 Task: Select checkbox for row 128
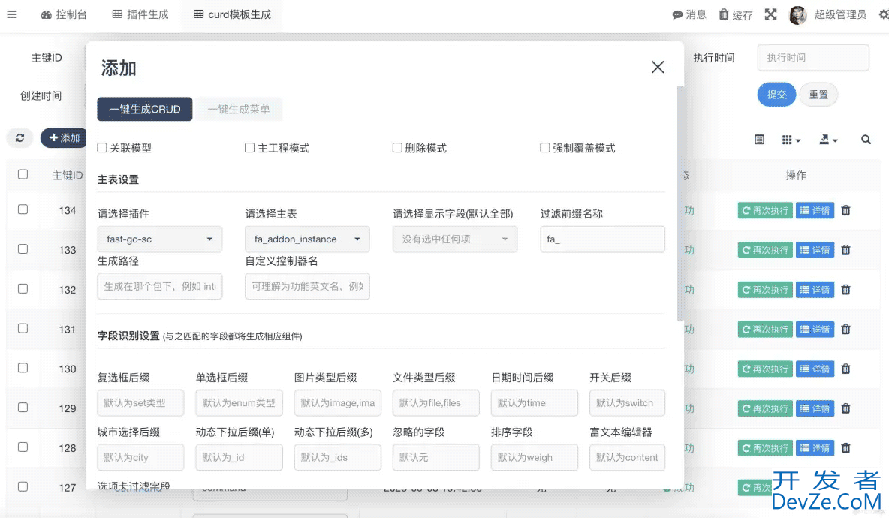pyautogui.click(x=23, y=447)
